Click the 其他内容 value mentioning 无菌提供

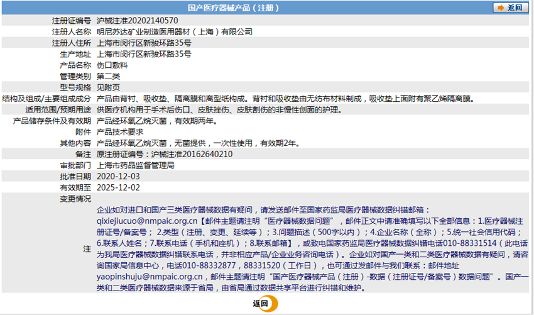pos(198,143)
